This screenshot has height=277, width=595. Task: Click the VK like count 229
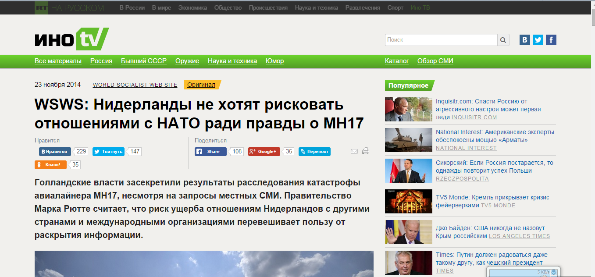(81, 152)
